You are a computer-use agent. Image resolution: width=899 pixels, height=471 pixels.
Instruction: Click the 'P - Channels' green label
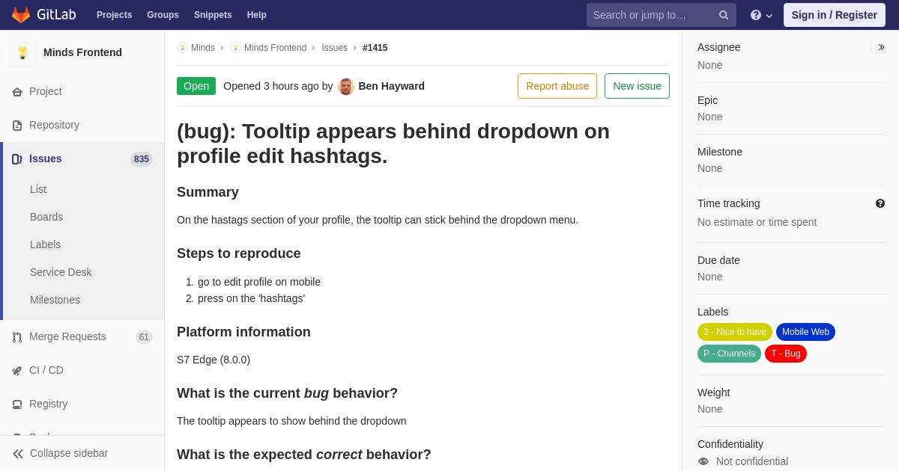point(729,354)
